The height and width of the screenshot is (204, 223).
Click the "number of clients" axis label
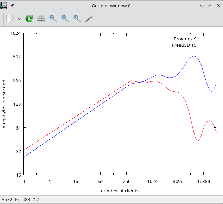tap(120, 191)
